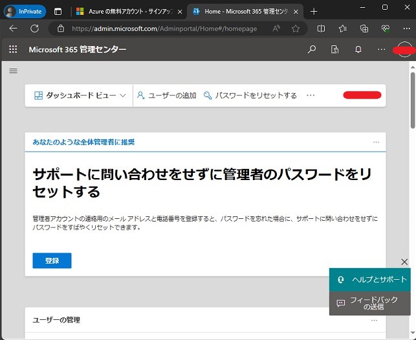Open the notifications bell

point(358,49)
